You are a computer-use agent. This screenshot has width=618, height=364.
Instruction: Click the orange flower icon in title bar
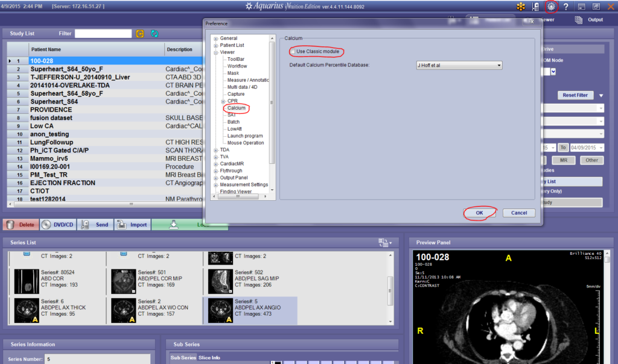(521, 7)
